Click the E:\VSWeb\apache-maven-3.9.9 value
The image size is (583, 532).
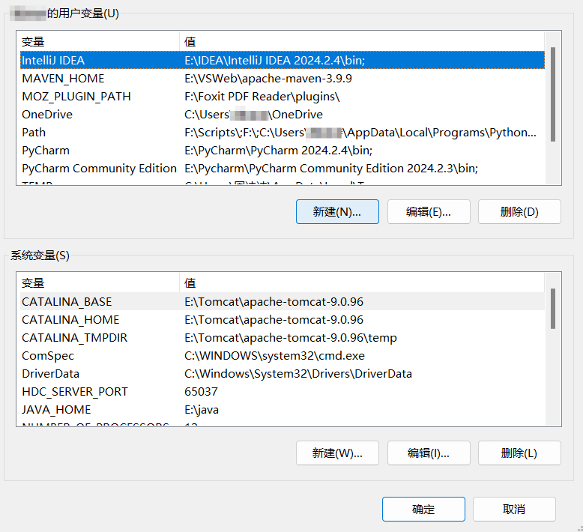tap(268, 79)
